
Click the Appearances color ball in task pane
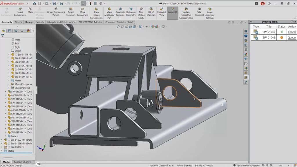[x=246, y=54]
